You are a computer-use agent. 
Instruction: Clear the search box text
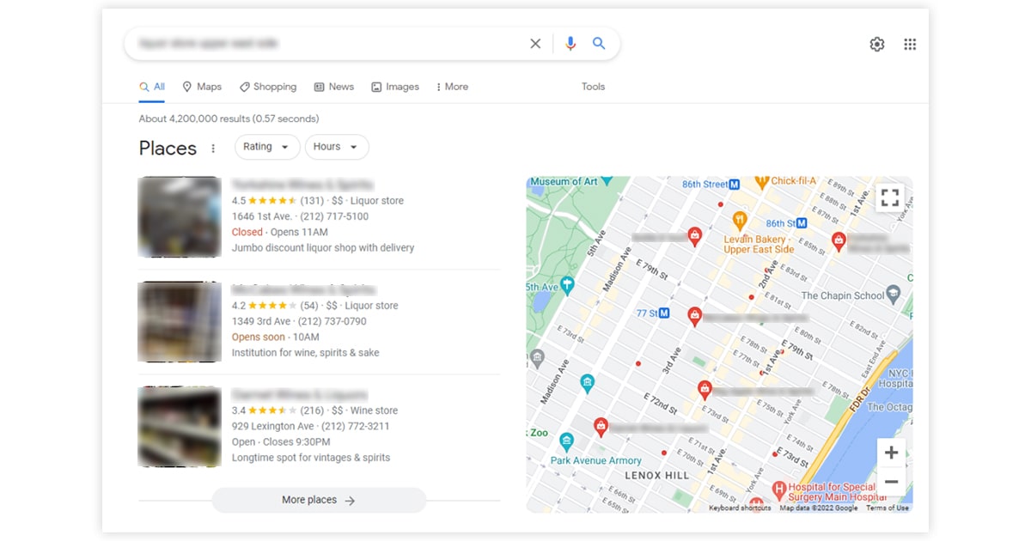click(x=535, y=44)
